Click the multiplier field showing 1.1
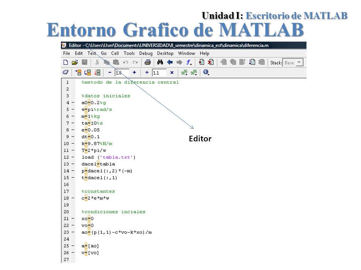This screenshot has height=270, width=361. [159, 73]
